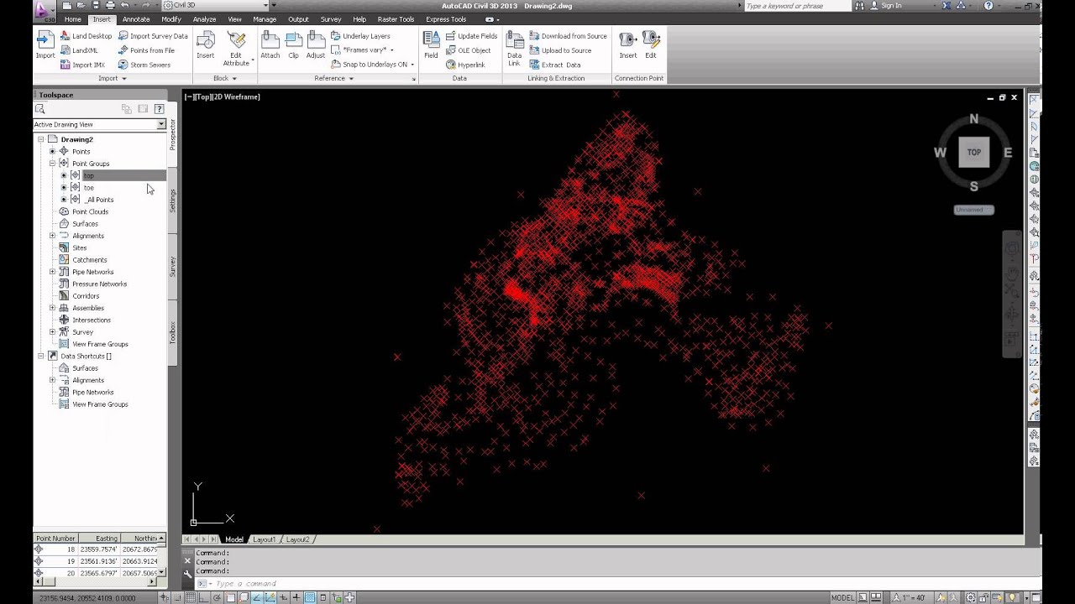The height and width of the screenshot is (604, 1075).
Task: Open the Land Desktop import tool
Action: (x=86, y=36)
